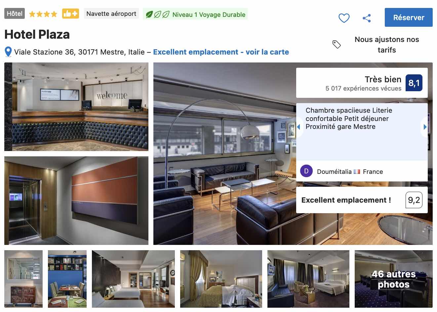Click the heart icon to save hotel
437x312 pixels.
click(x=344, y=18)
